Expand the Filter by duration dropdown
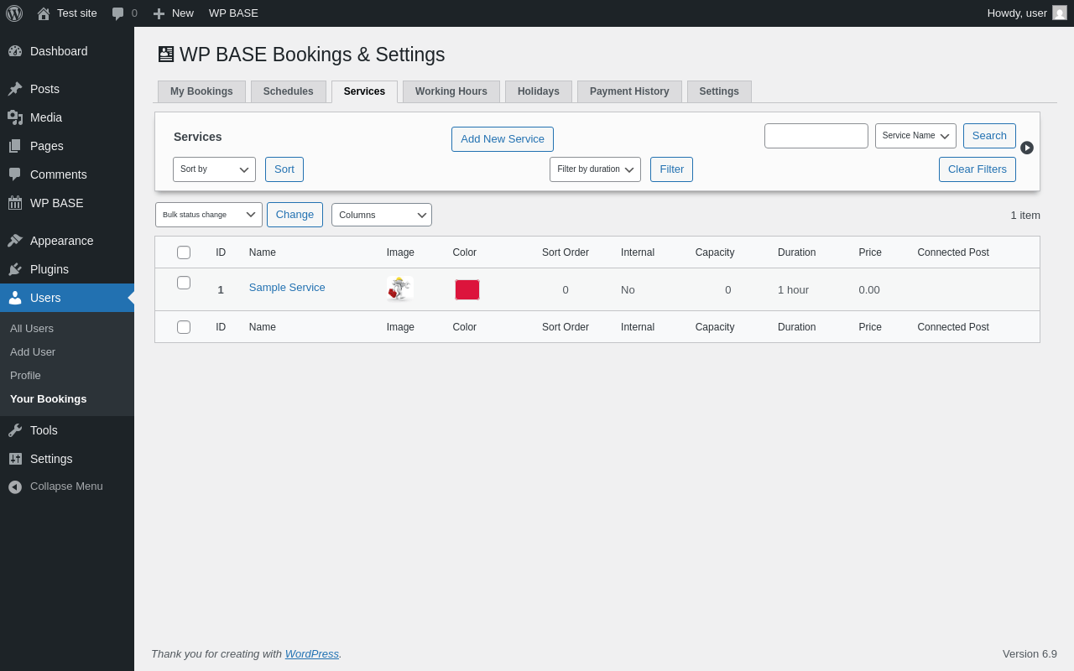Viewport: 1074px width, 671px height. [x=595, y=169]
